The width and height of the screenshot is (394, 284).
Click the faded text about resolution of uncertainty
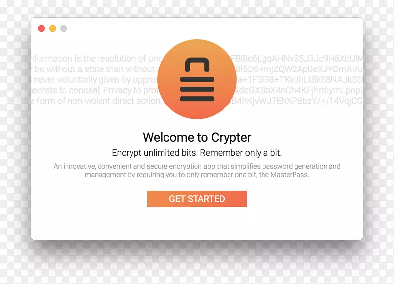pyautogui.click(x=97, y=59)
